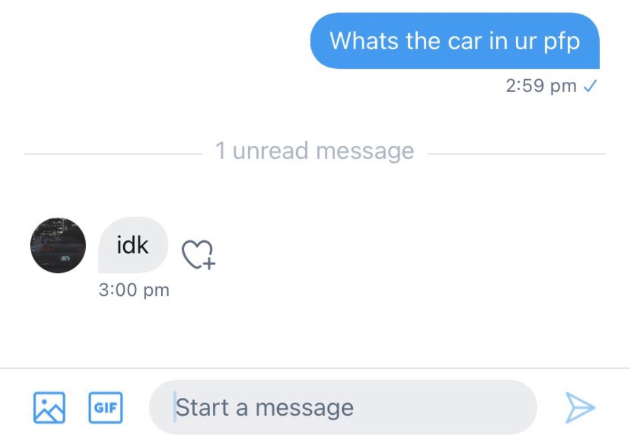
Task: Open the photo attachment picker icon
Action: (49, 408)
